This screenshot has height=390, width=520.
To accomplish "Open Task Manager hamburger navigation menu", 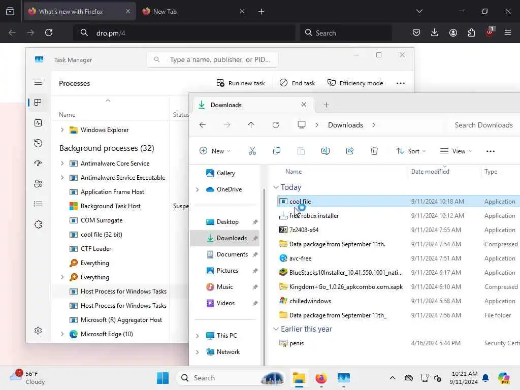I will [38, 82].
